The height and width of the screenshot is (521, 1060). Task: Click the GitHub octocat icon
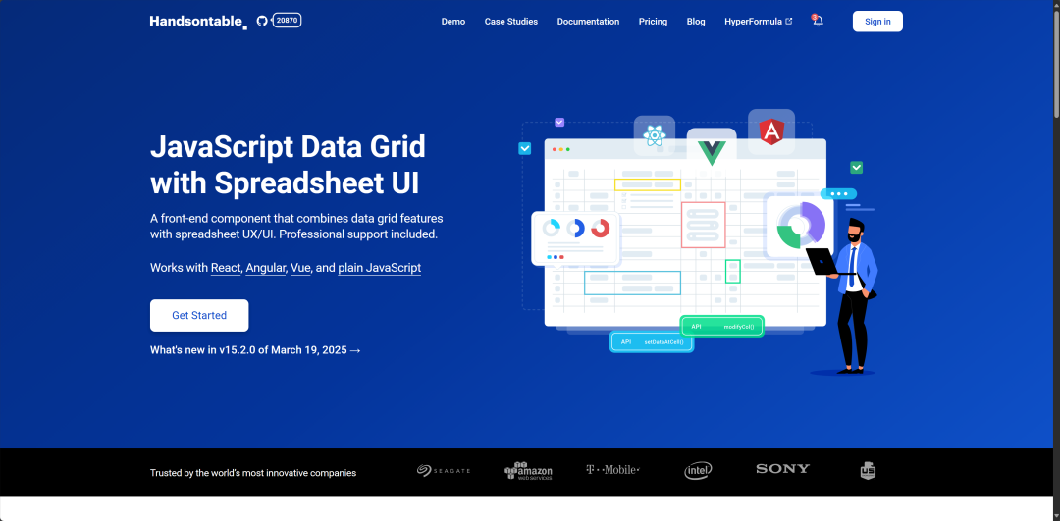click(262, 21)
